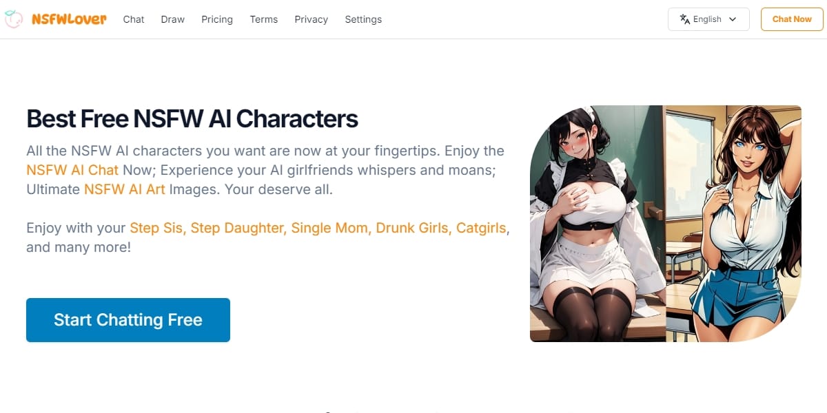Open the Step Sis link
The image size is (827, 413).
point(156,227)
